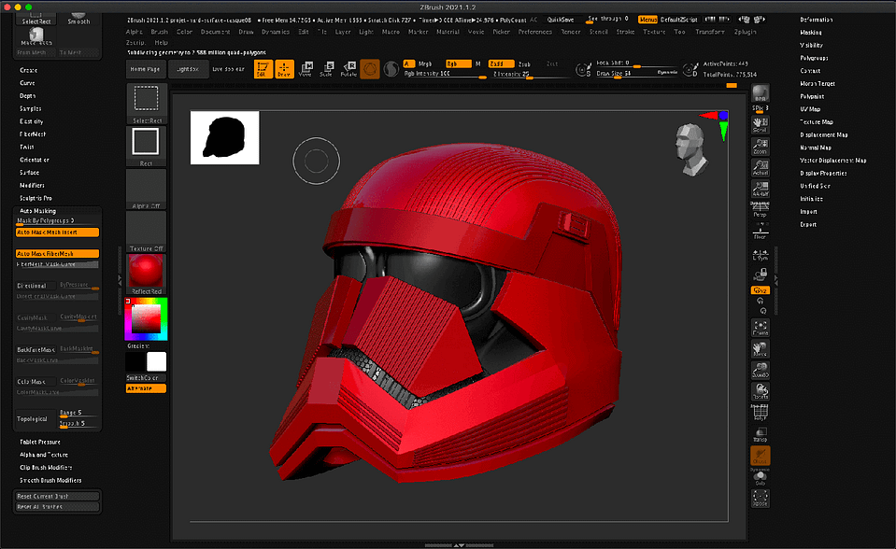Toggle Auto Mask FiberMesh
Image resolution: width=896 pixels, height=549 pixels.
[x=57, y=254]
